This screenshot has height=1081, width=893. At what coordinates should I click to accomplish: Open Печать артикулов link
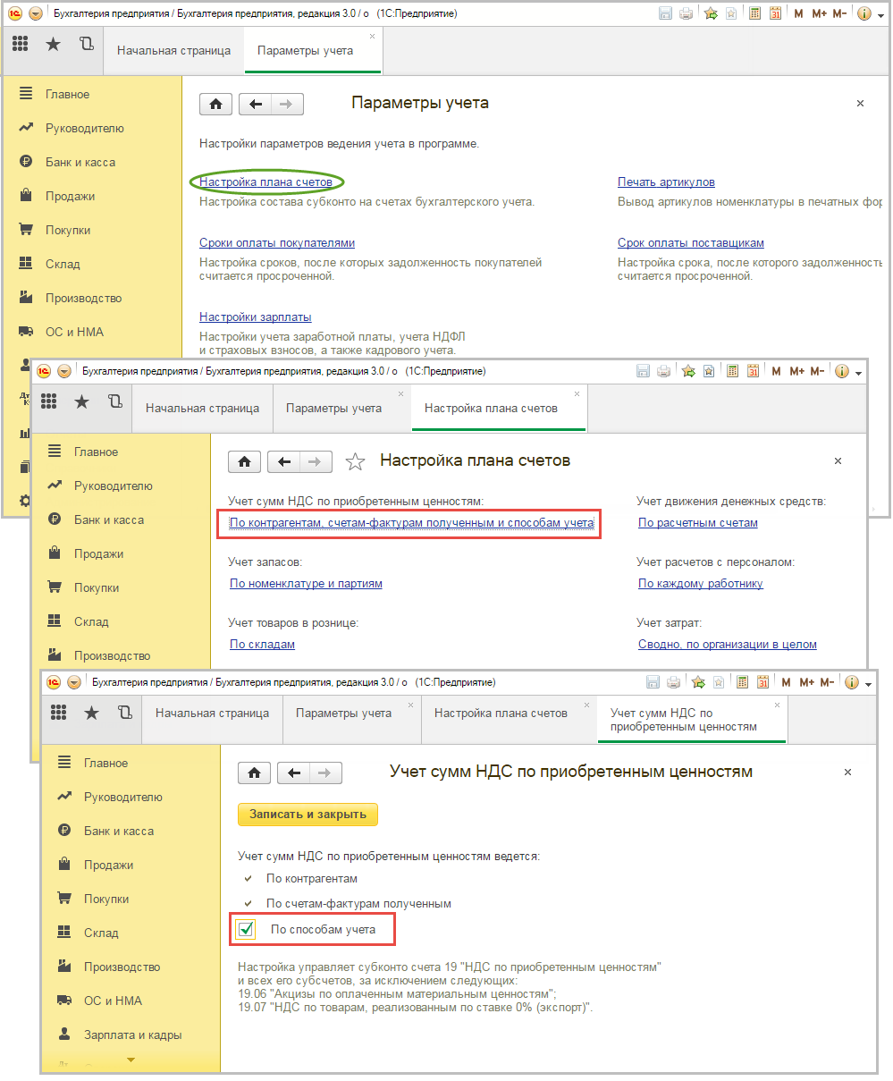[666, 182]
